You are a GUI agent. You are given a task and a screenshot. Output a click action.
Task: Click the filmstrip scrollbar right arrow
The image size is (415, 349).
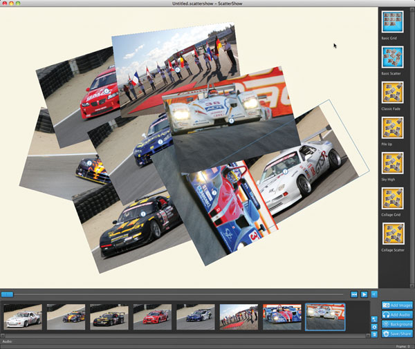[x=368, y=335]
